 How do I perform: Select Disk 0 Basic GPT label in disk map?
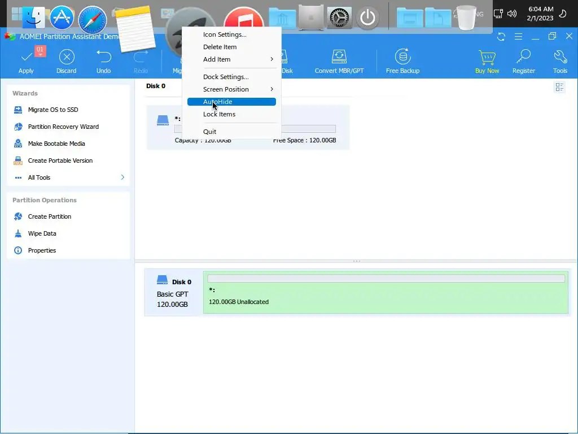tap(174, 292)
